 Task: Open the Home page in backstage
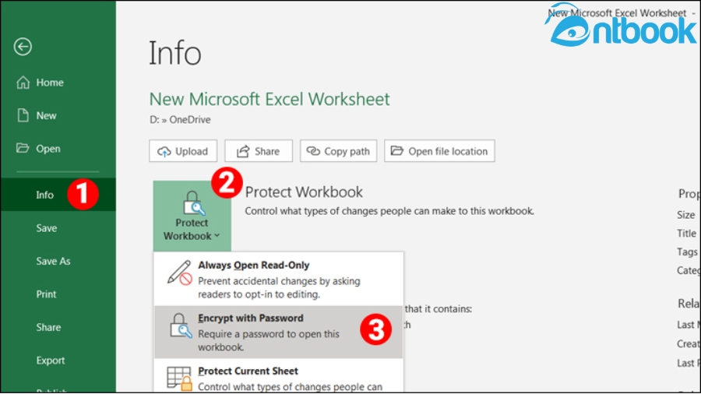tap(58, 83)
